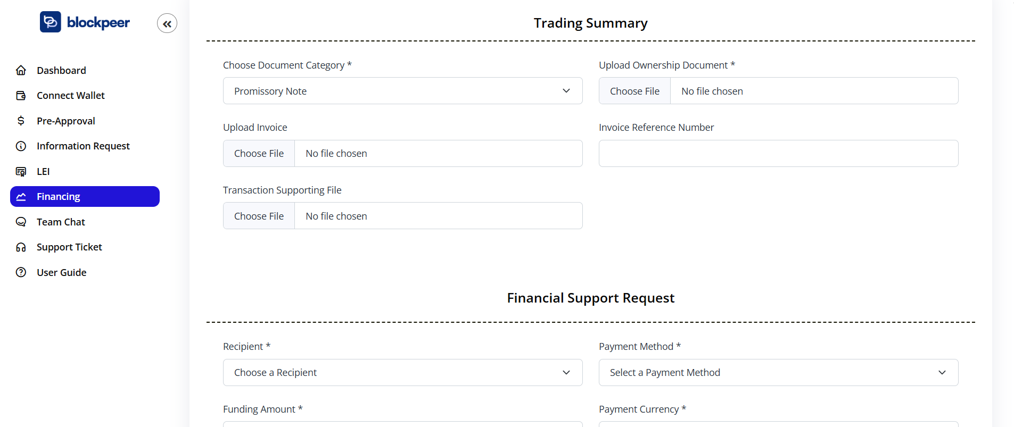This screenshot has width=1014, height=427.
Task: Open the Document Category dropdown
Action: 402,91
